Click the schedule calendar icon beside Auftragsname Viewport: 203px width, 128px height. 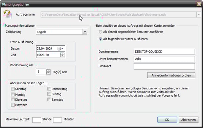(x=8, y=14)
